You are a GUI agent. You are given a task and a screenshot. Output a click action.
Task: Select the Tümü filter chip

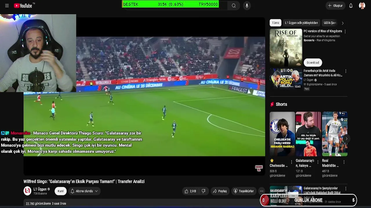275,23
